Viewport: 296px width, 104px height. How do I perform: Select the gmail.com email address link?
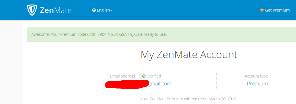coord(159,84)
